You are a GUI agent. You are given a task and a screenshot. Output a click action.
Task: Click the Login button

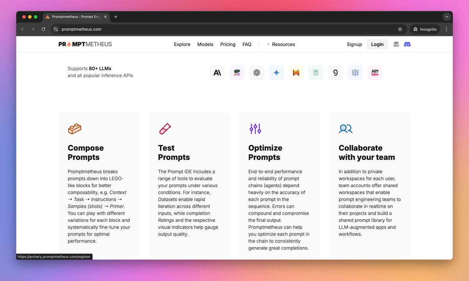point(377,44)
